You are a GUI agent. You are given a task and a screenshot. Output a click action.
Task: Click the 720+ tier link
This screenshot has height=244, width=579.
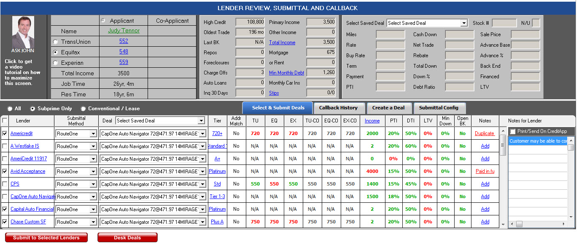point(217,133)
